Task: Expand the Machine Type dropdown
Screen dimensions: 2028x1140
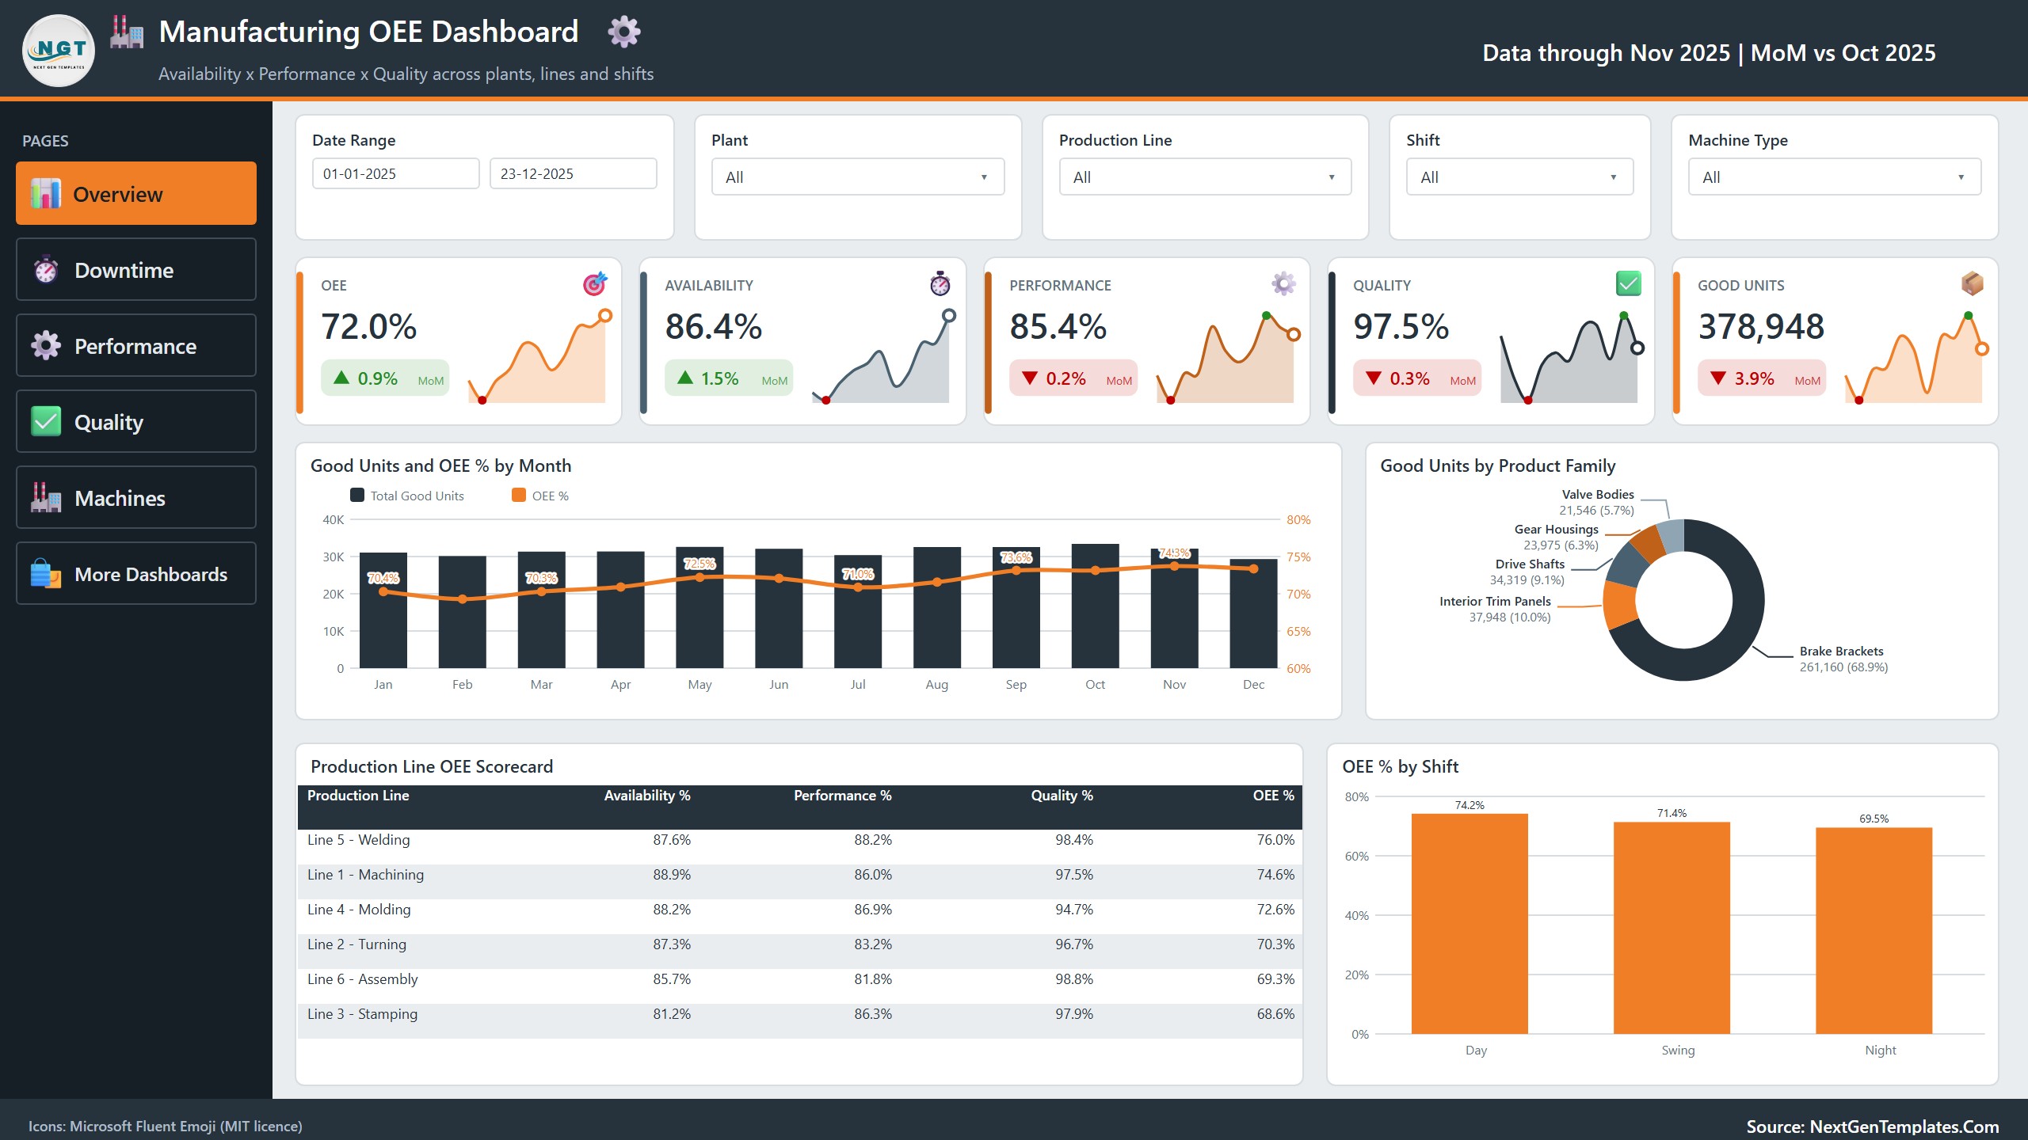Action: coord(1835,177)
